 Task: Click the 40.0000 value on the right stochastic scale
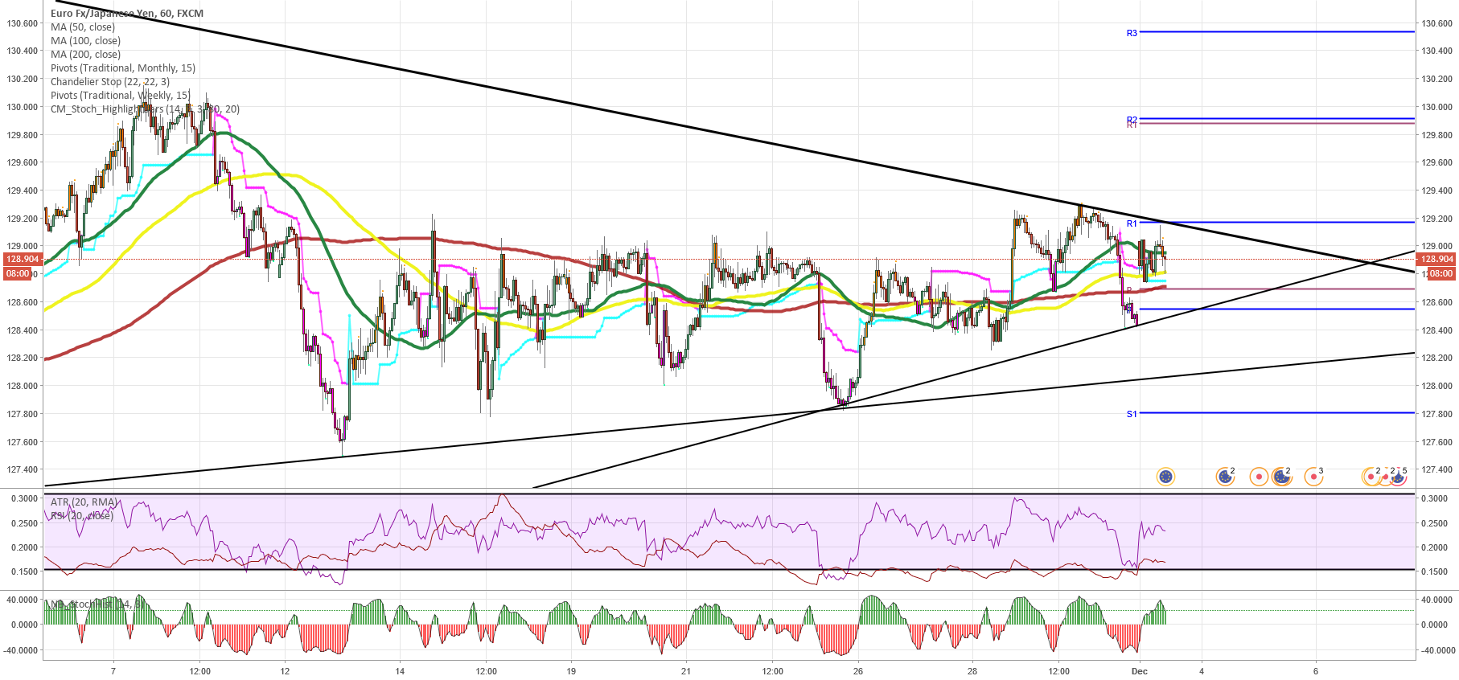(1436, 600)
